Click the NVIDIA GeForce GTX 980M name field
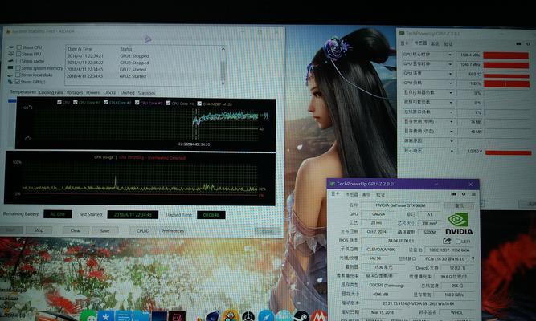 click(x=401, y=205)
